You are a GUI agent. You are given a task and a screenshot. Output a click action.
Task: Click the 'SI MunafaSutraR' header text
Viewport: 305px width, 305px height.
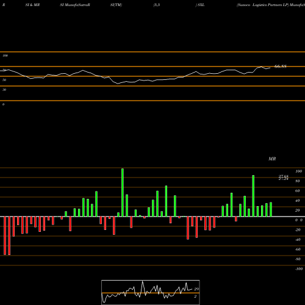click(75, 5)
